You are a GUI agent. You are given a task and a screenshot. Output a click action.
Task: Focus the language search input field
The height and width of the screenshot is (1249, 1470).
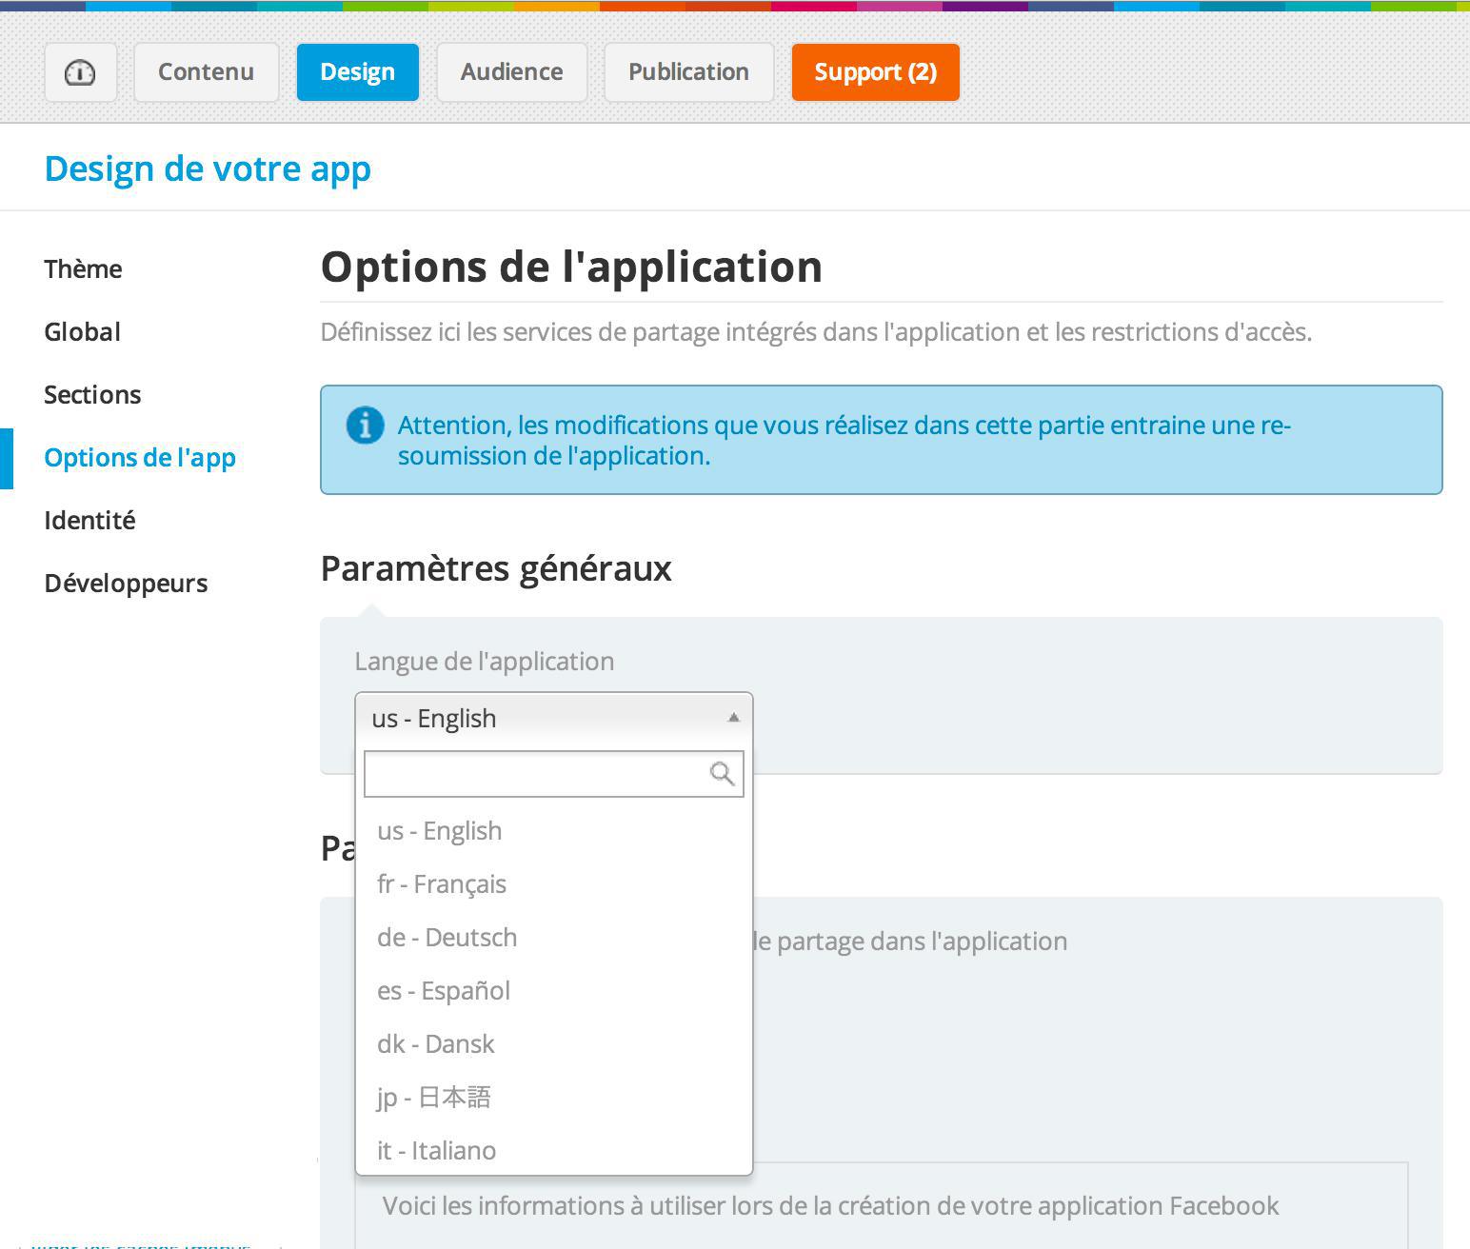pyautogui.click(x=535, y=774)
